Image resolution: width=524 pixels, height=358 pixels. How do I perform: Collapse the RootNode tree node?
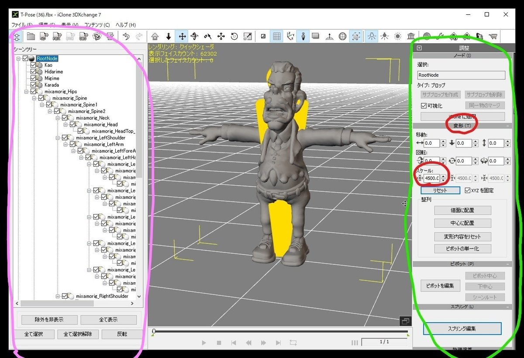18,58
